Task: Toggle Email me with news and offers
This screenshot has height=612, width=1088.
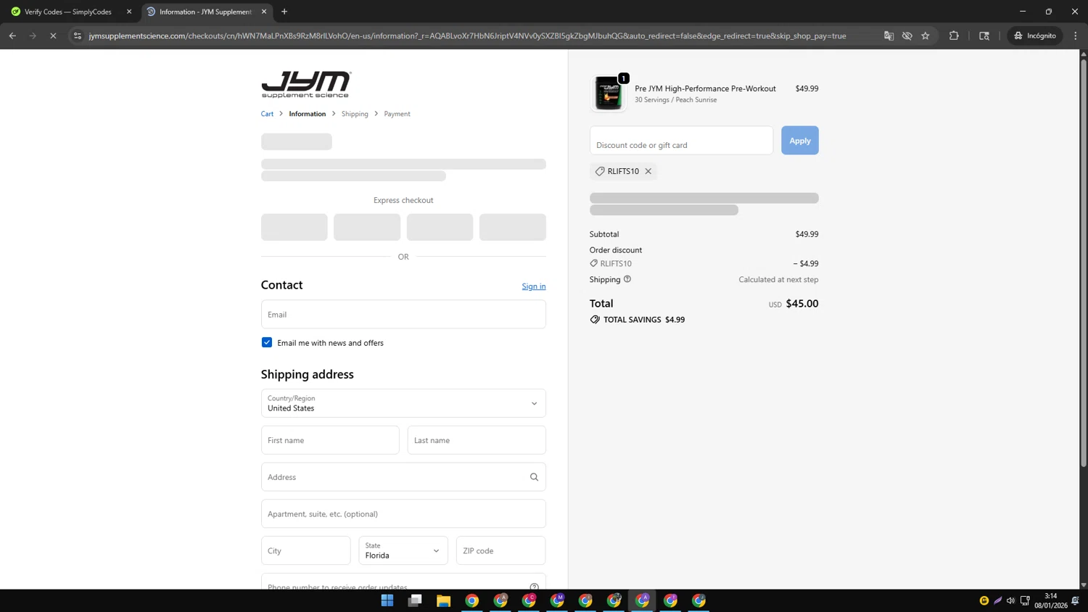Action: coord(267,342)
